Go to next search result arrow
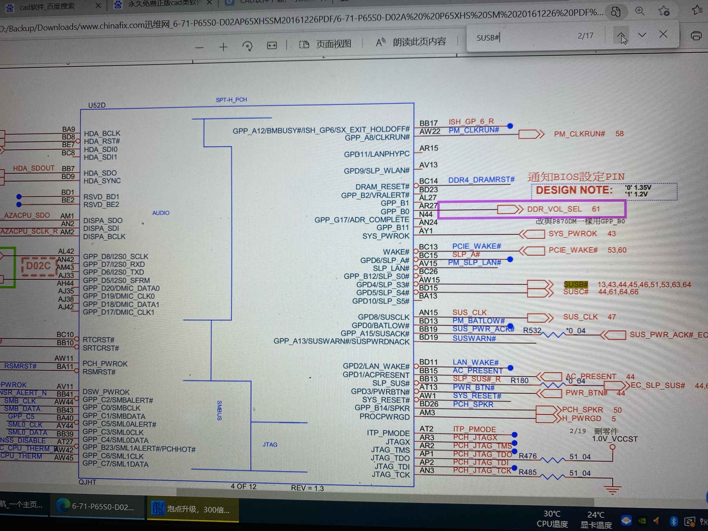The image size is (708, 531). 642,35
